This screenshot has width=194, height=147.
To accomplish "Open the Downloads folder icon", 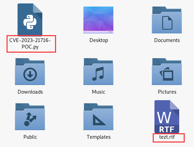I will [30, 72].
